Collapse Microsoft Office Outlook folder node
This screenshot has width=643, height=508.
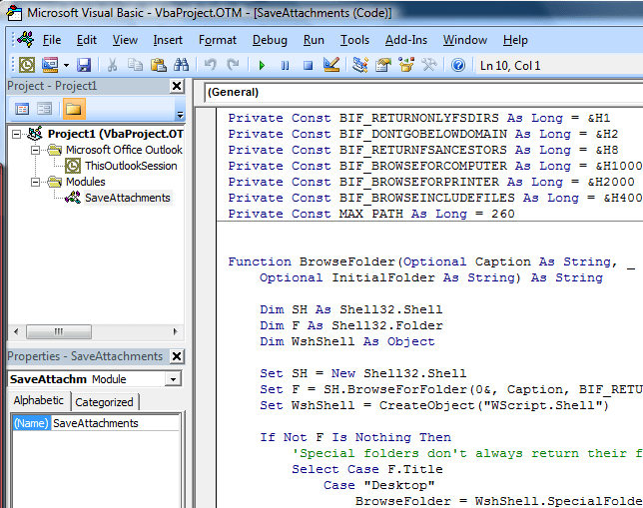tap(36, 150)
